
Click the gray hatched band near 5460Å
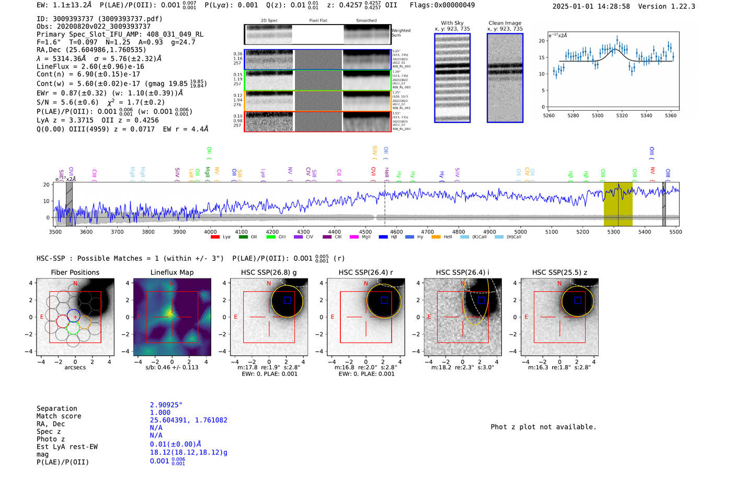point(664,204)
